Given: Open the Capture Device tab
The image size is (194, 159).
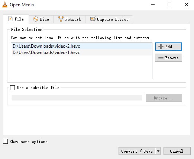Looking at the screenshot, I should coord(109,19).
